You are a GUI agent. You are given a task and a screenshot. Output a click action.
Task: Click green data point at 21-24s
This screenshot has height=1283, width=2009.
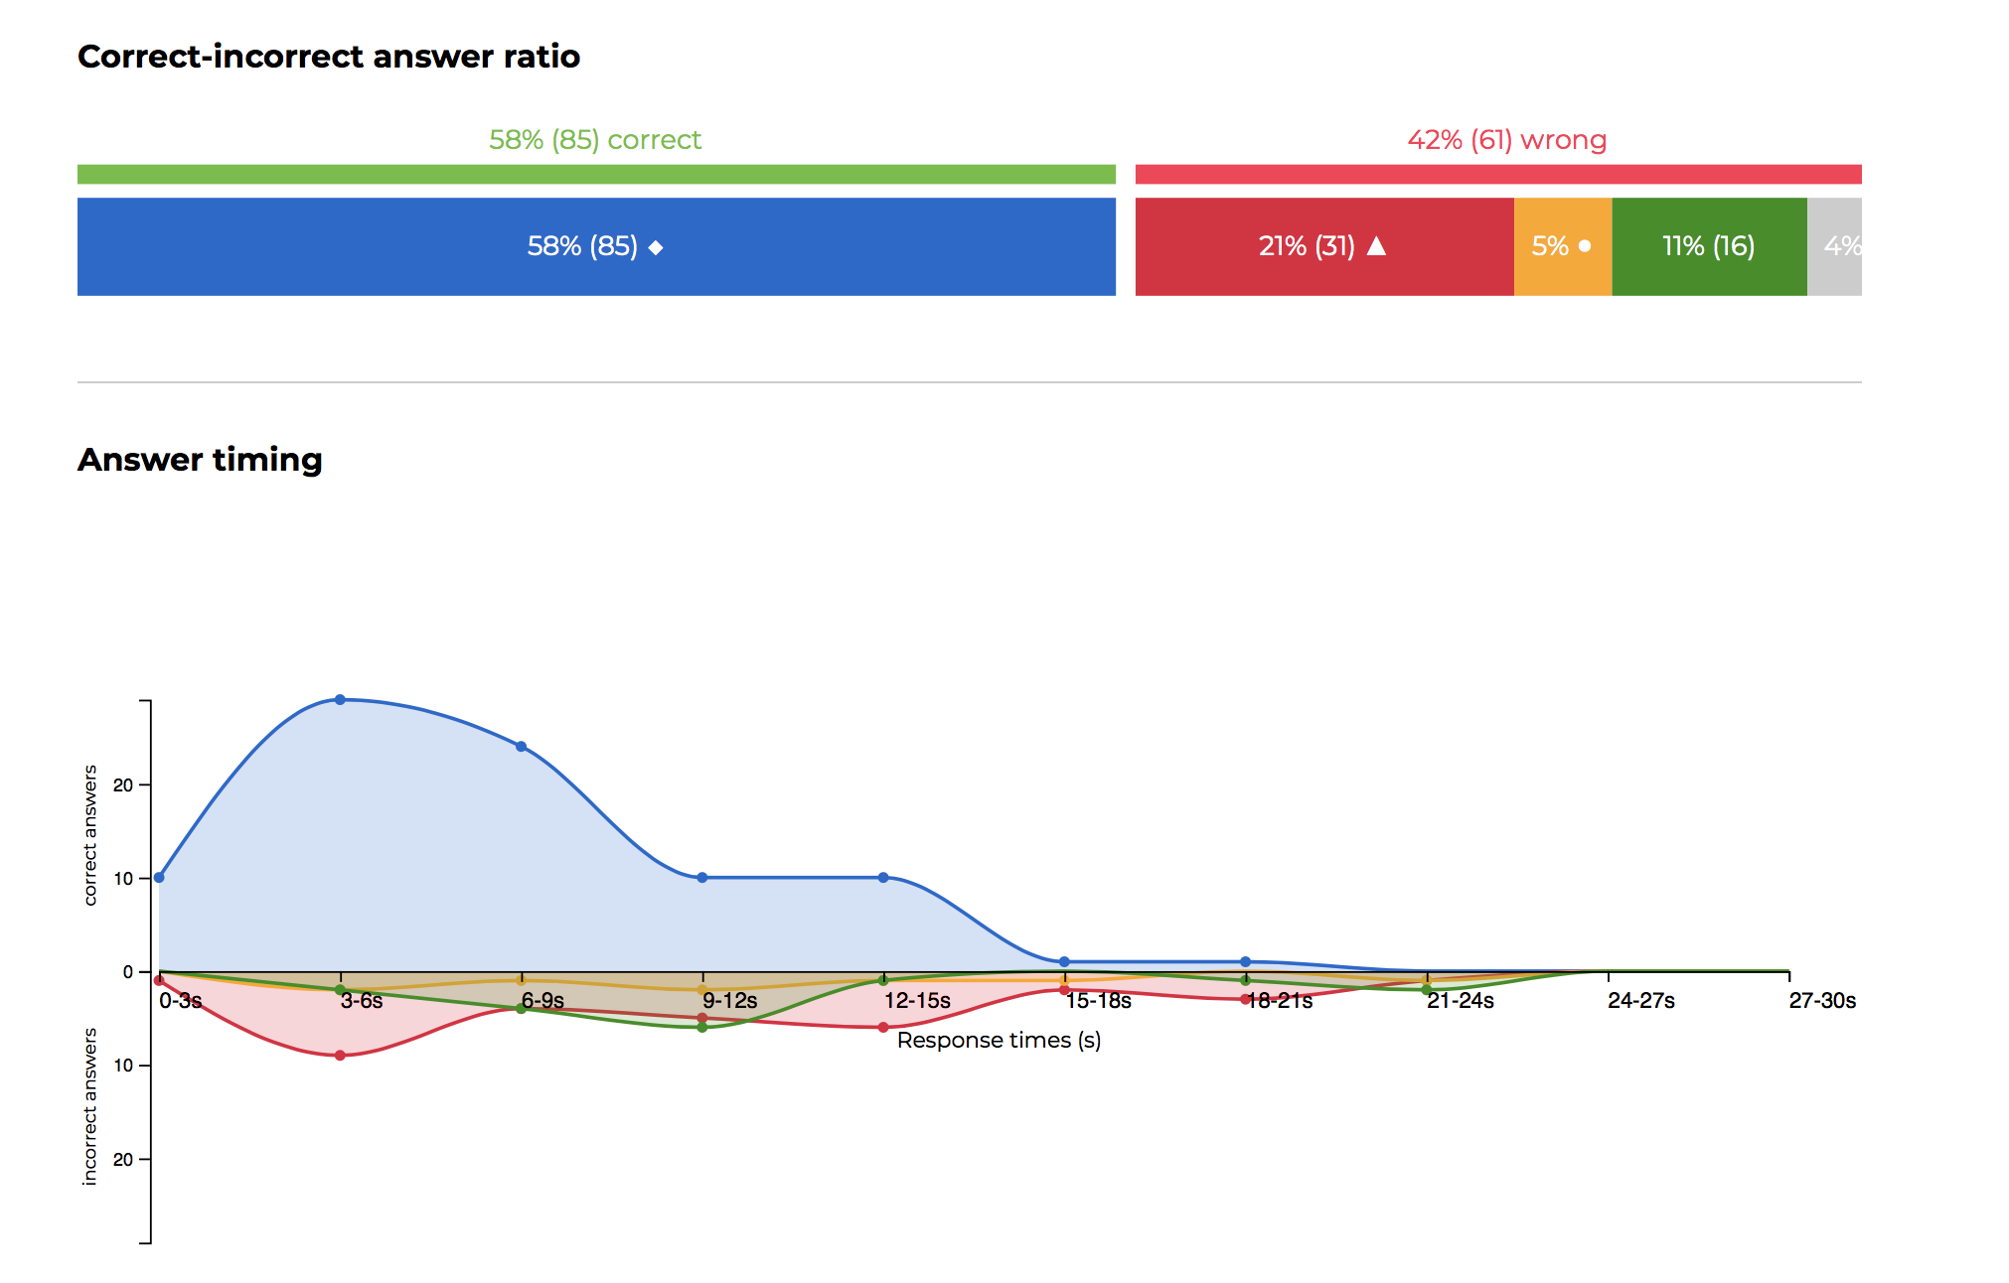click(1427, 990)
